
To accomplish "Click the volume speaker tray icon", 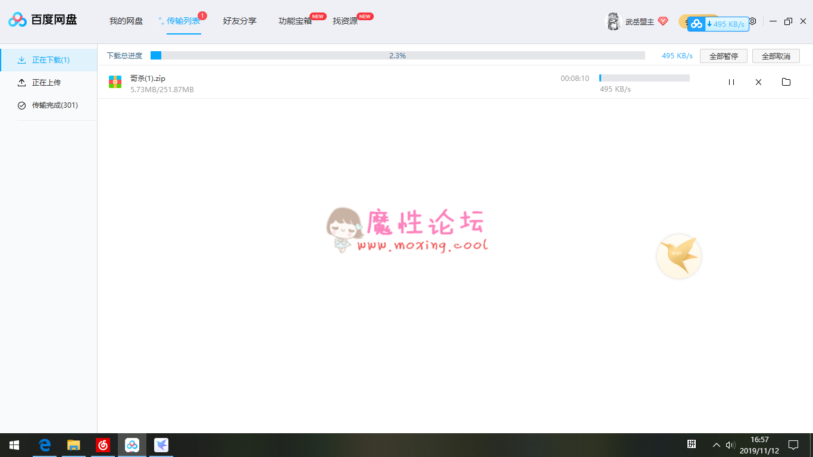I will pyautogui.click(x=730, y=445).
